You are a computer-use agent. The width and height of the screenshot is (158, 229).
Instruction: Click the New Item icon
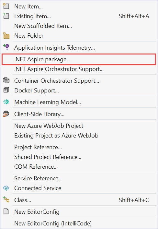[x=6, y=6]
